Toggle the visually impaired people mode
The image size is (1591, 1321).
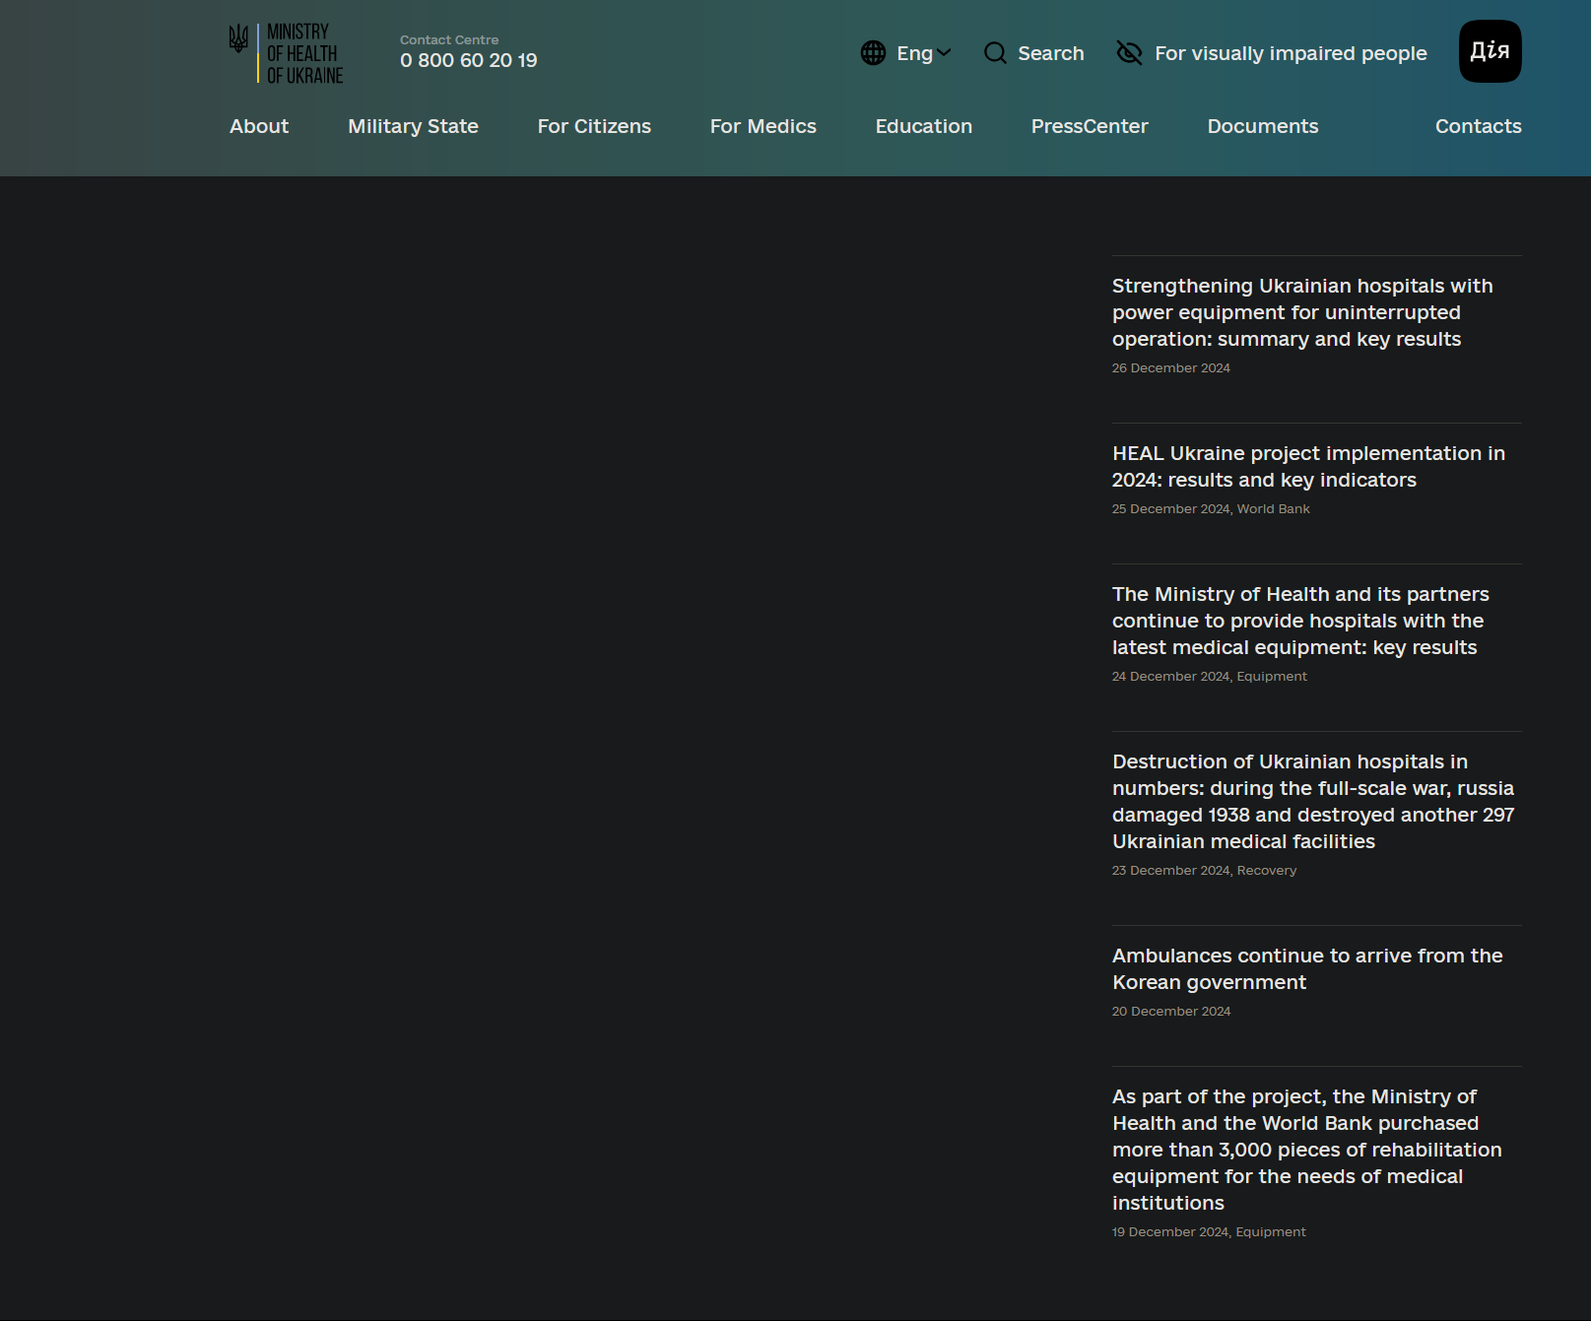1290,53
